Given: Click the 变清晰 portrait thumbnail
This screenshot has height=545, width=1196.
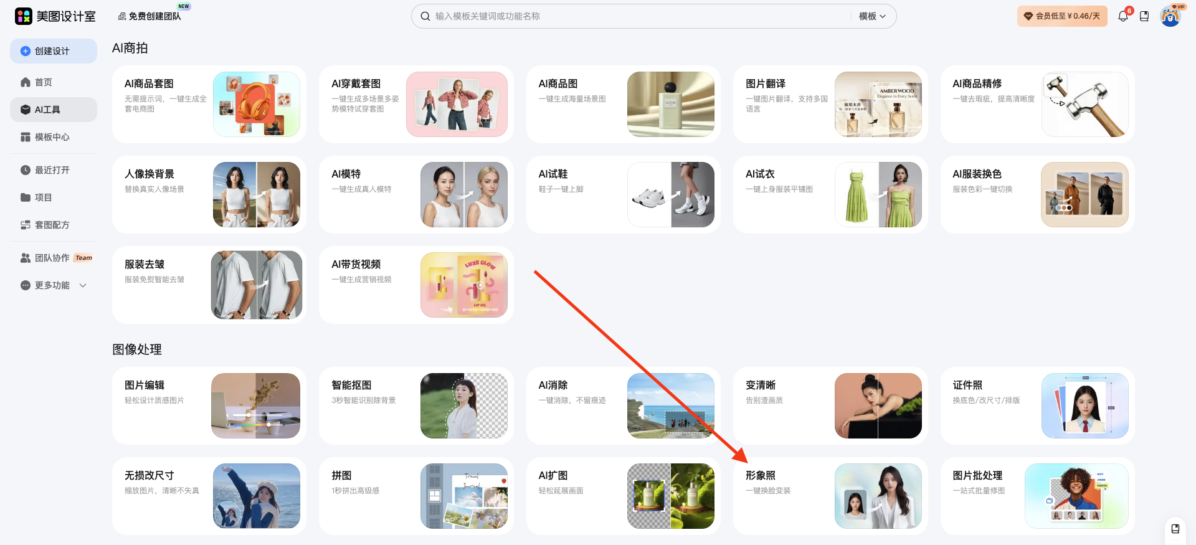Looking at the screenshot, I should (x=878, y=405).
